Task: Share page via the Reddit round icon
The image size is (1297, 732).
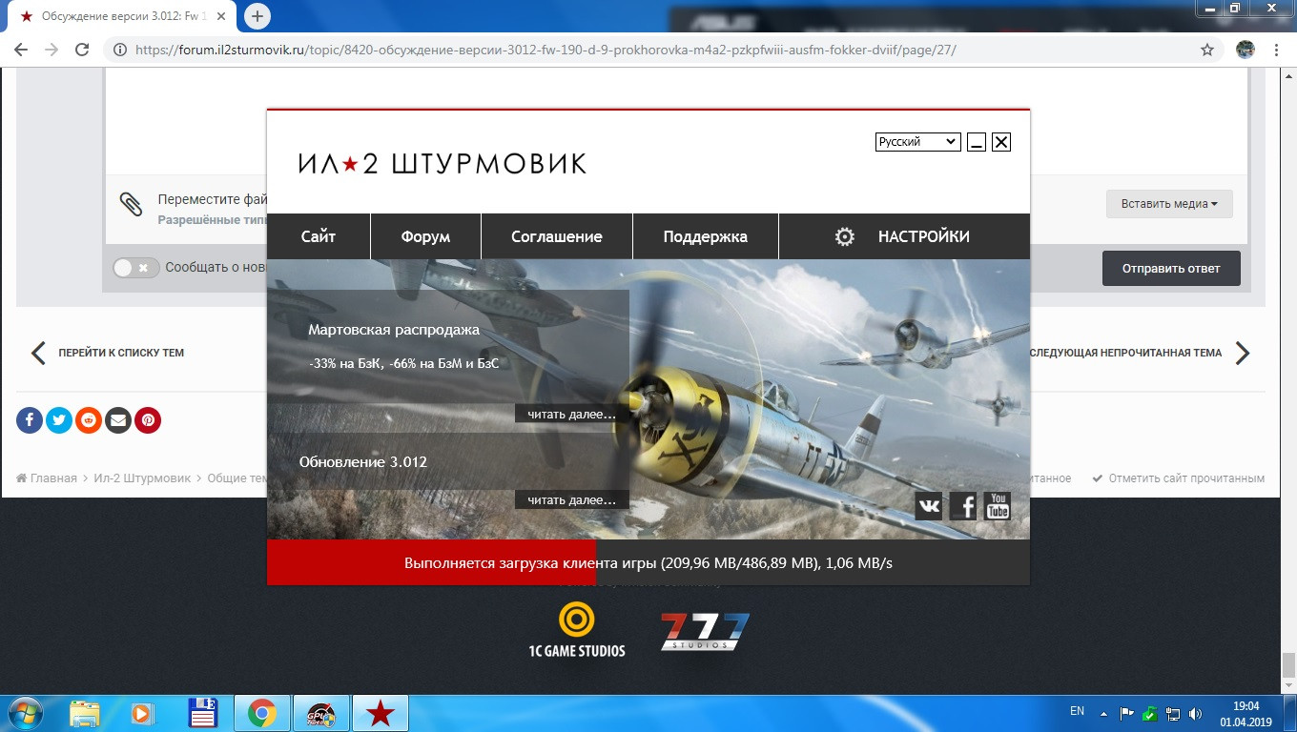Action: pos(89,419)
